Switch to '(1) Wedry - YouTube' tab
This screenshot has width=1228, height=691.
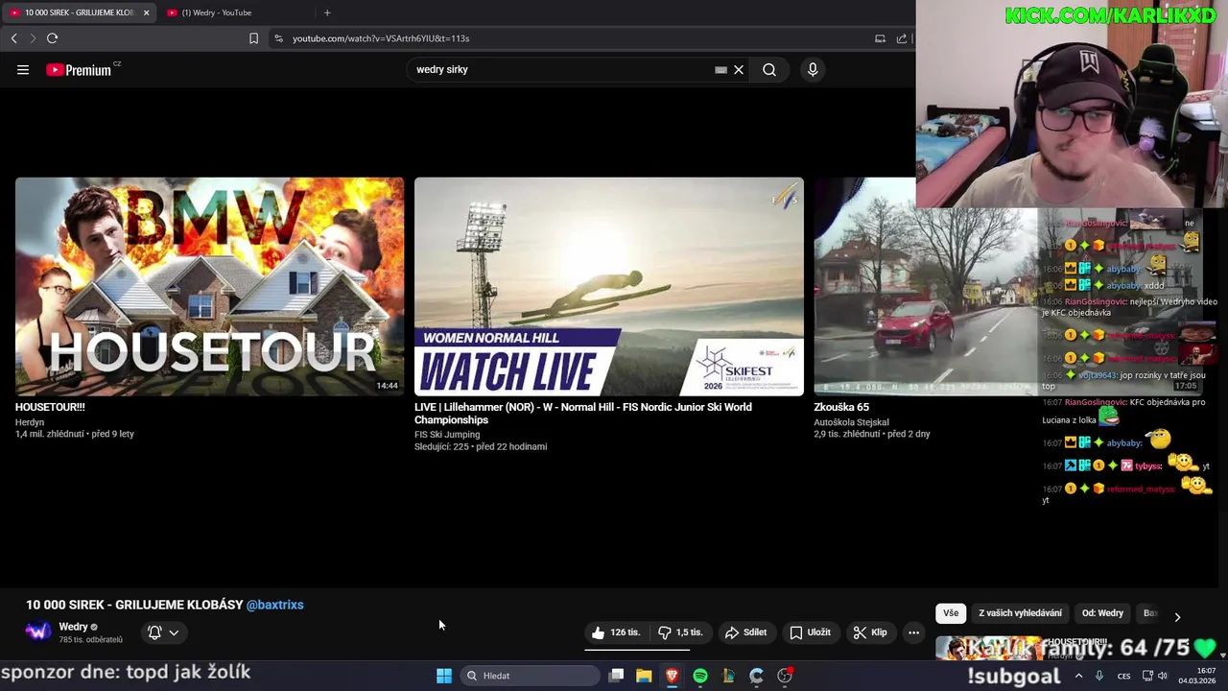pos(216,12)
